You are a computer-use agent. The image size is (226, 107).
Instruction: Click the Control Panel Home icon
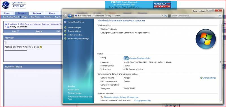pyautogui.click(x=65, y=22)
